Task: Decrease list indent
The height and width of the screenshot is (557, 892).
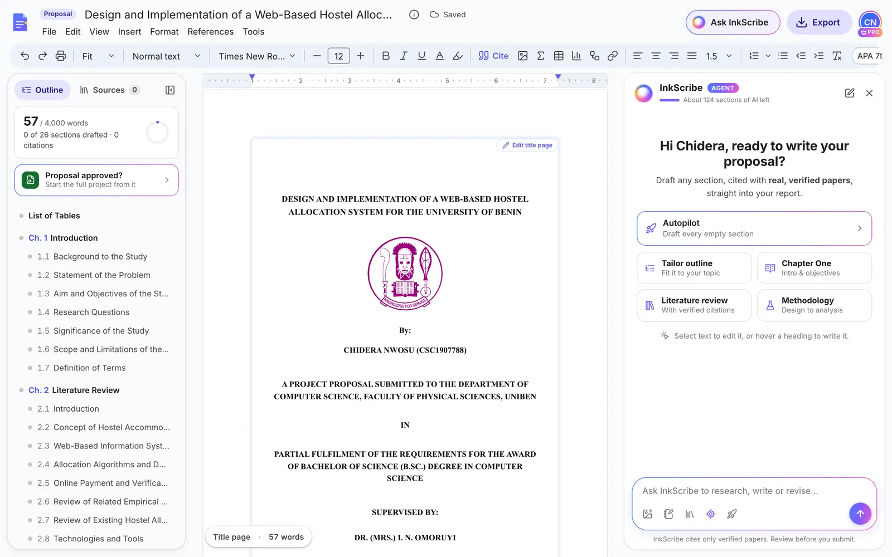Action: 801,56
